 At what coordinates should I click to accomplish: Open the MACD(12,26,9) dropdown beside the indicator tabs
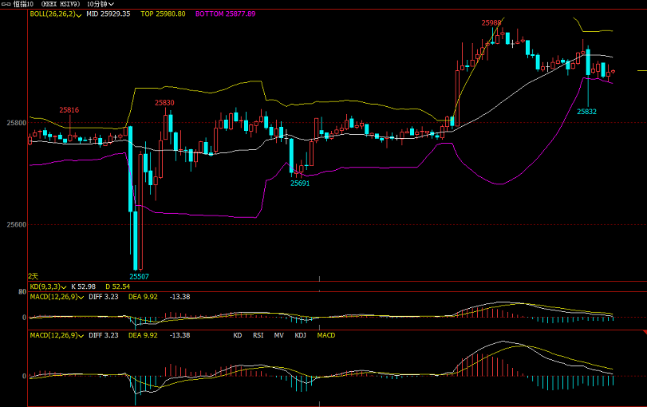pos(57,335)
